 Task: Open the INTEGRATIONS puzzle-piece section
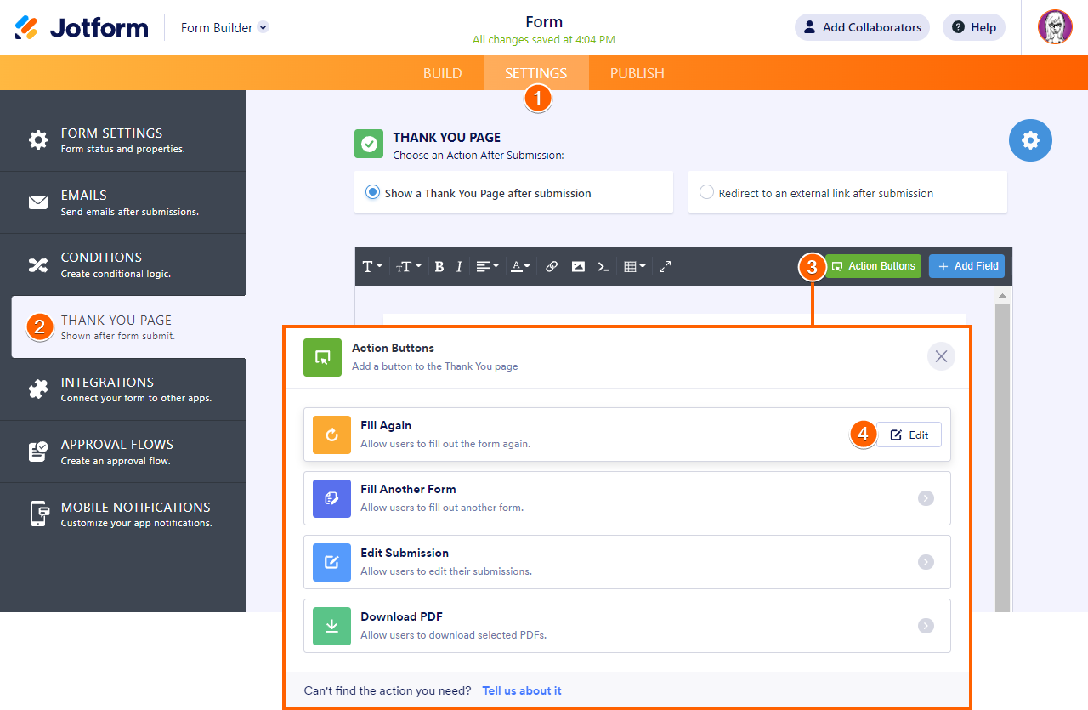tap(123, 389)
